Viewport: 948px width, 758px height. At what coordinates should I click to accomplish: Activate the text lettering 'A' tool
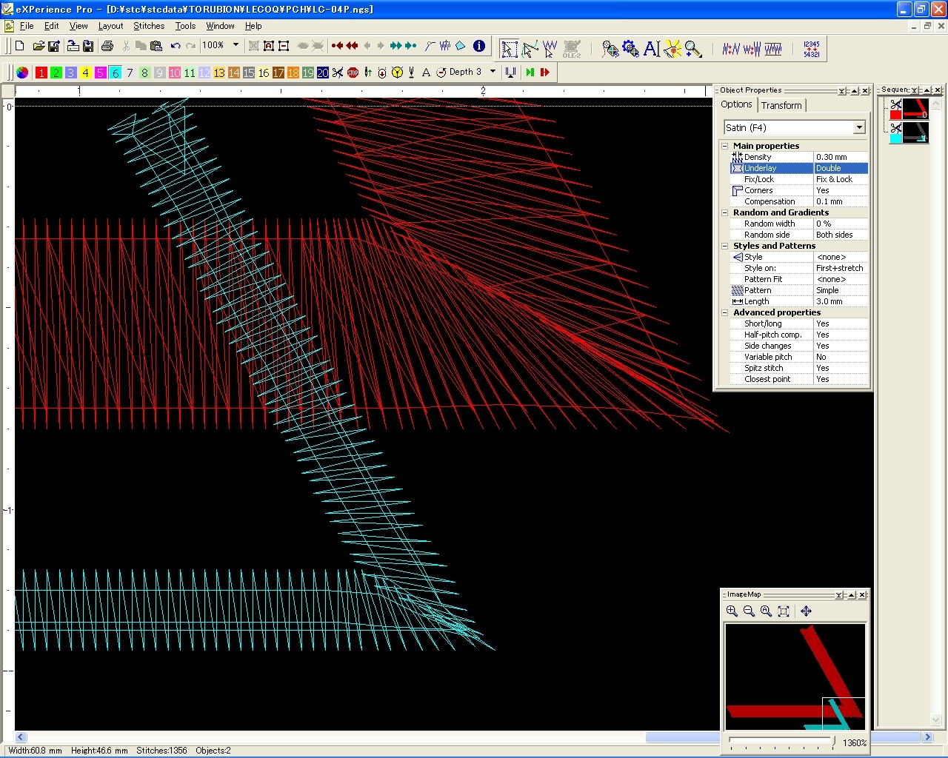[652, 49]
